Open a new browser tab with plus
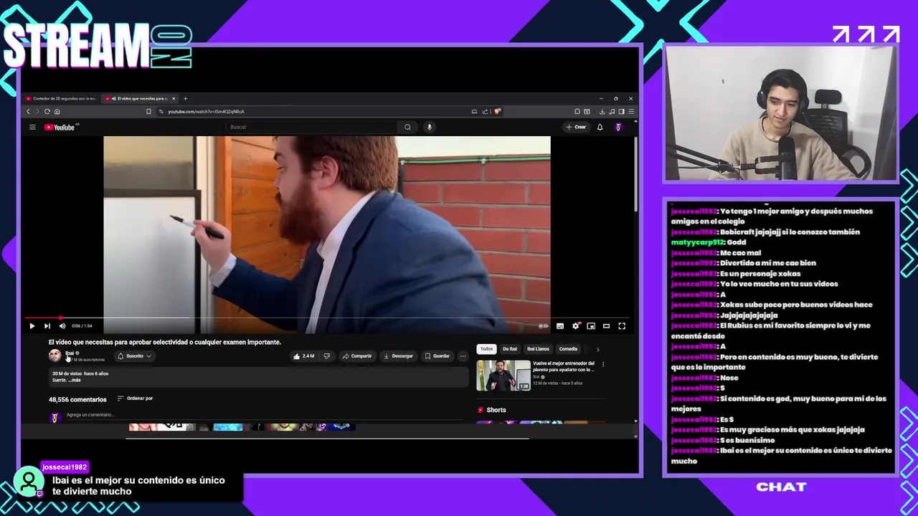Viewport: 918px width, 516px height. [185, 98]
